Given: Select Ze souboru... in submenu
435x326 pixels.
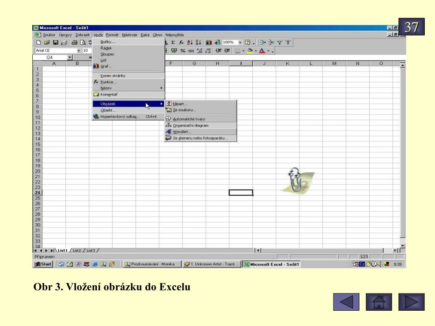Looking at the screenshot, I should (201, 110).
